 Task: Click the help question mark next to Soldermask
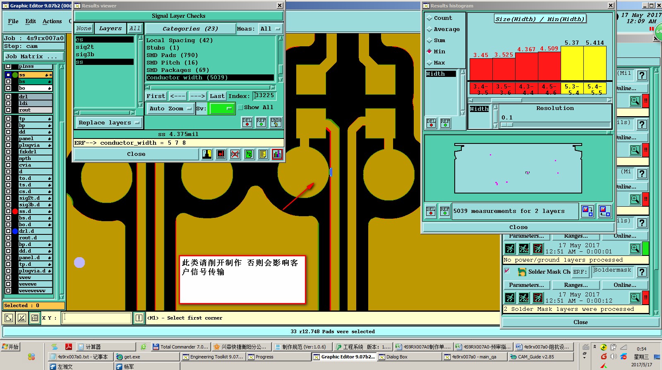pyautogui.click(x=642, y=272)
